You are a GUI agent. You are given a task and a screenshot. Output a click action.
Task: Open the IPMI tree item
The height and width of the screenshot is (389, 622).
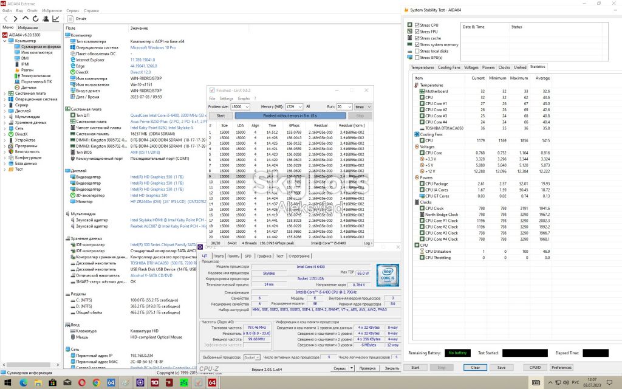click(26, 64)
